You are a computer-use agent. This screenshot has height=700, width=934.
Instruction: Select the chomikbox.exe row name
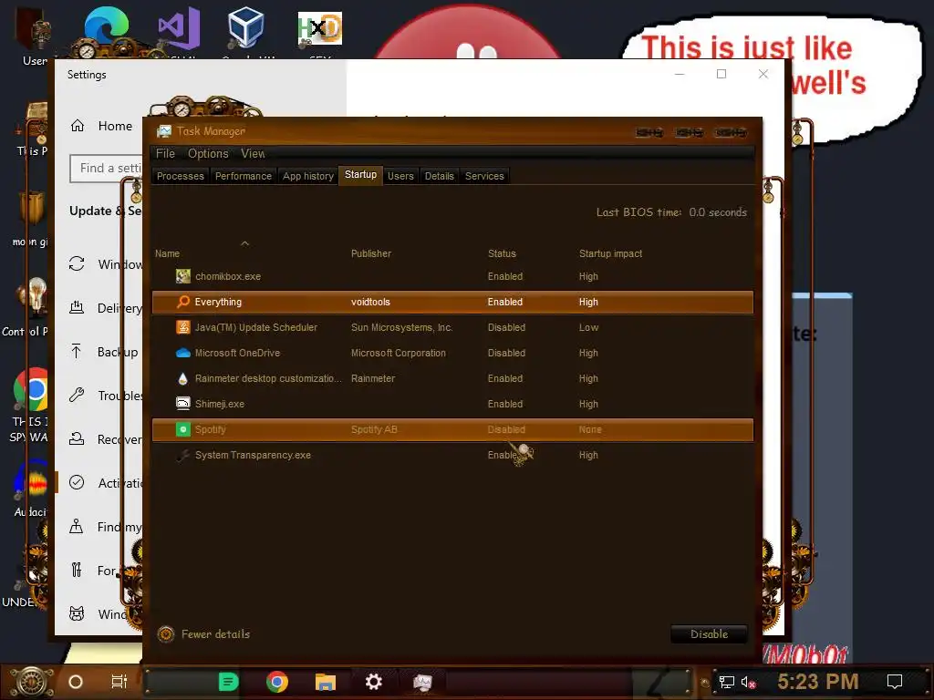point(227,277)
